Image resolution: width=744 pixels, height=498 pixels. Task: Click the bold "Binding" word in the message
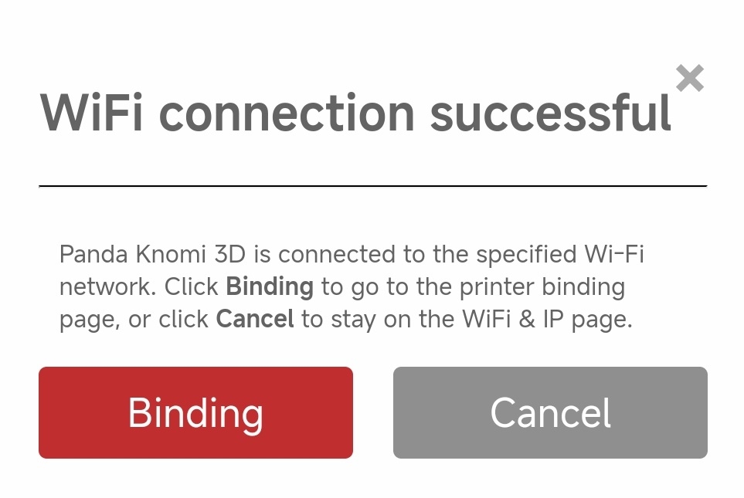coord(270,287)
